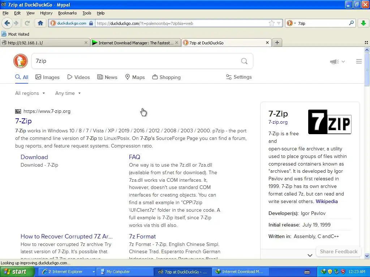Open the Edit menu
370x277 pixels.
point(17,13)
